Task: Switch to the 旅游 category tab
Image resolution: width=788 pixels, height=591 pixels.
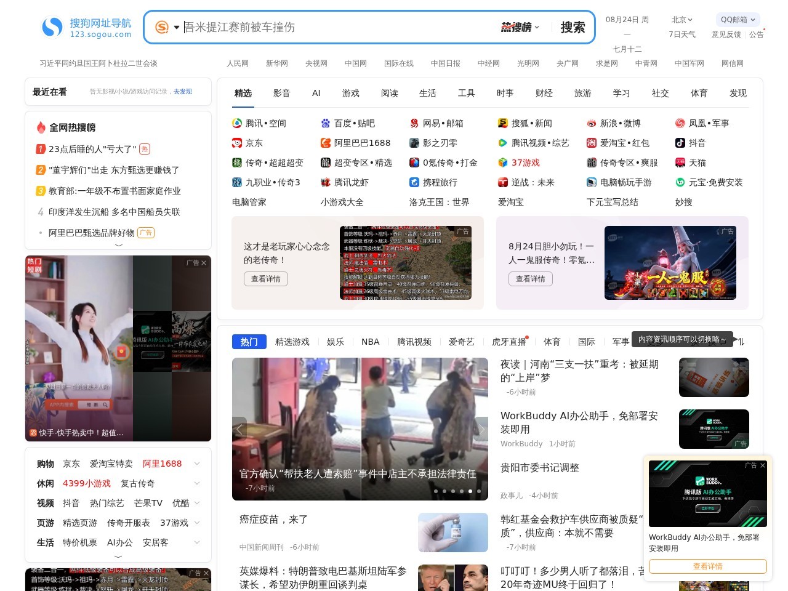Action: click(583, 93)
